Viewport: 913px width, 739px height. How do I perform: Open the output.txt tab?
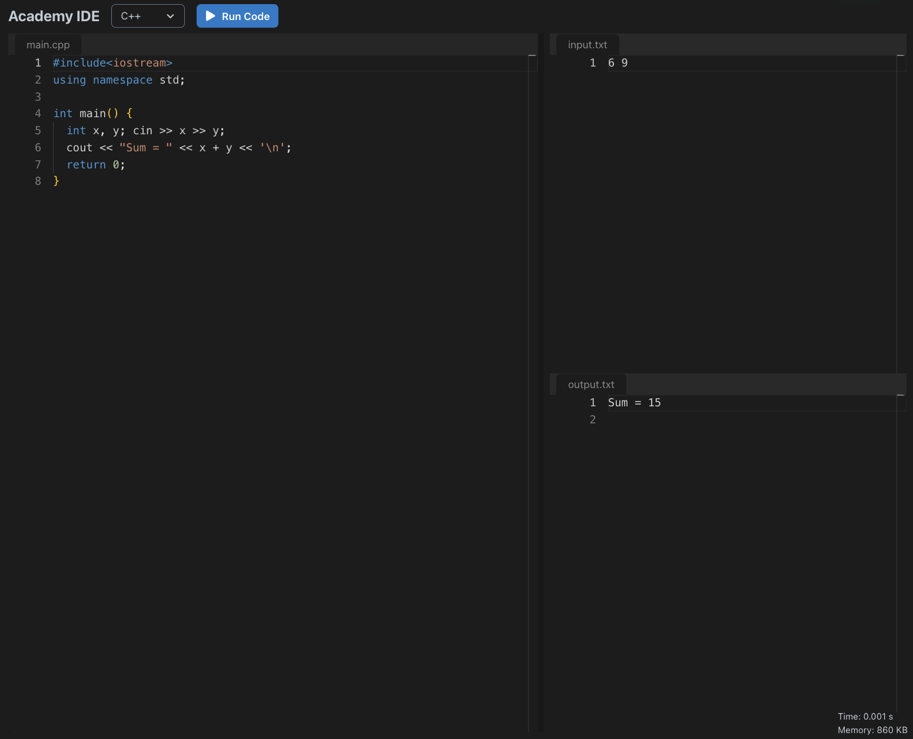click(590, 385)
